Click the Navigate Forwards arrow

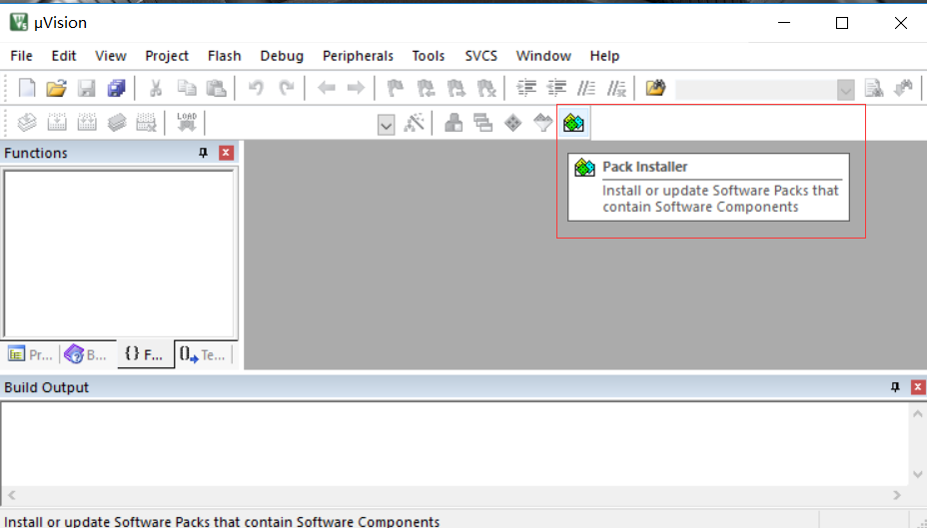coord(356,89)
